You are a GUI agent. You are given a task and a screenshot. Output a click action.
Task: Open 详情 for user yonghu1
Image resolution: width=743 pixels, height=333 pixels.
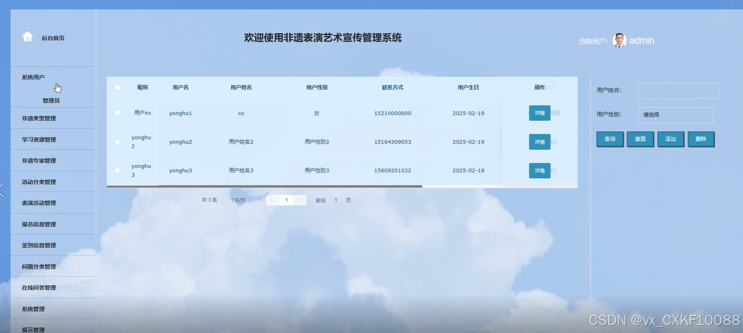(540, 113)
